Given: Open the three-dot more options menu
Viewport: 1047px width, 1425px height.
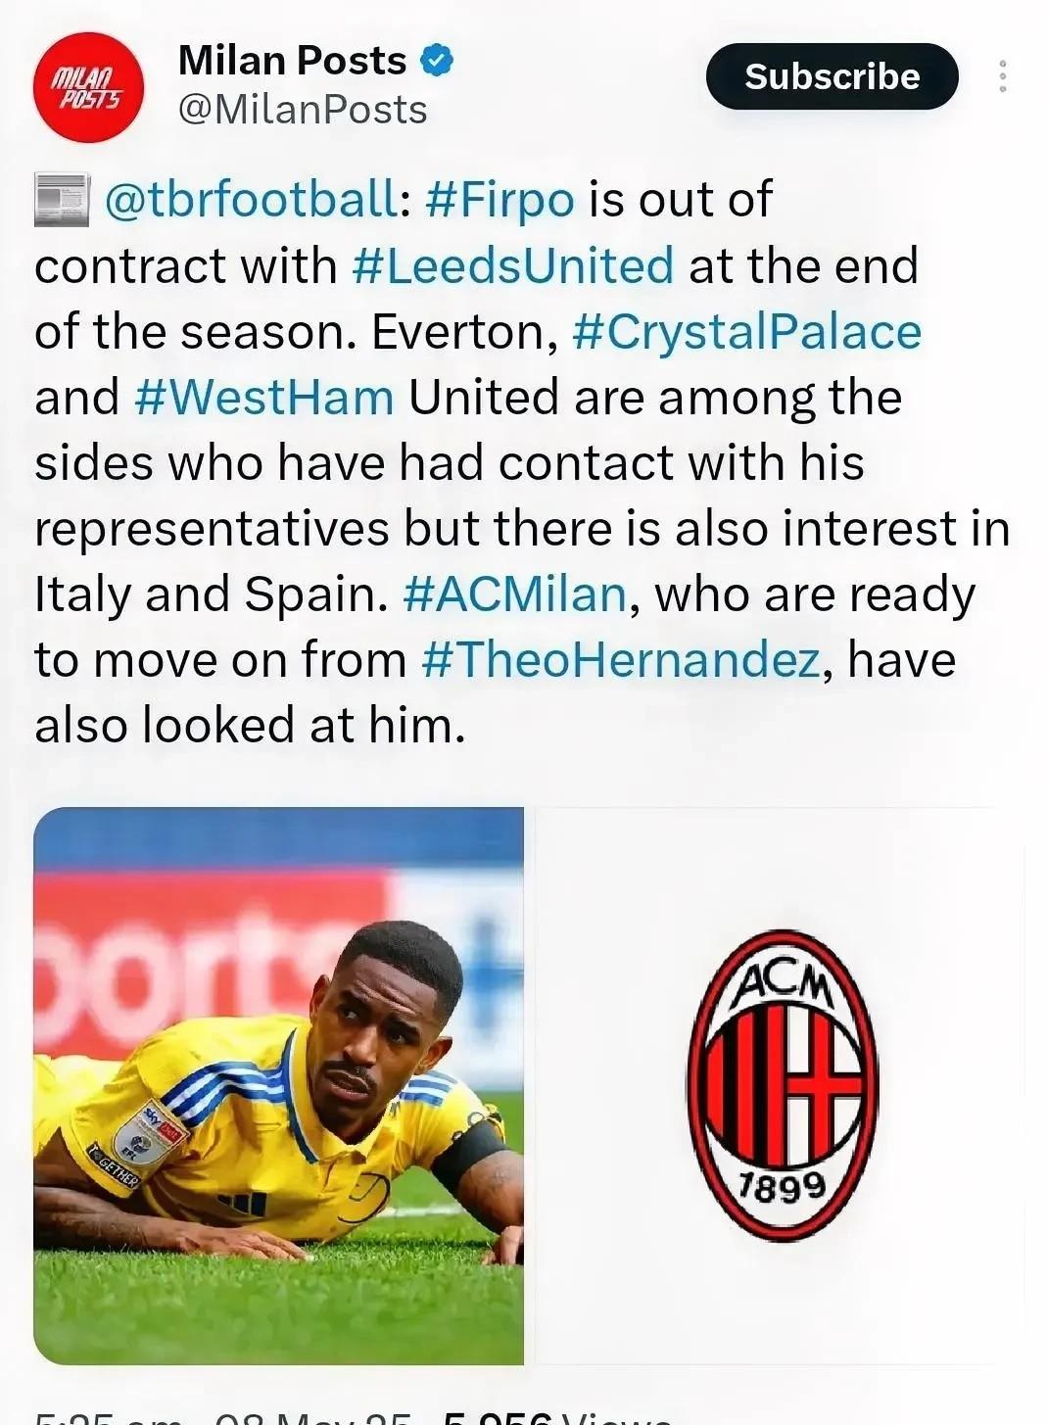Looking at the screenshot, I should pyautogui.click(x=1002, y=76).
